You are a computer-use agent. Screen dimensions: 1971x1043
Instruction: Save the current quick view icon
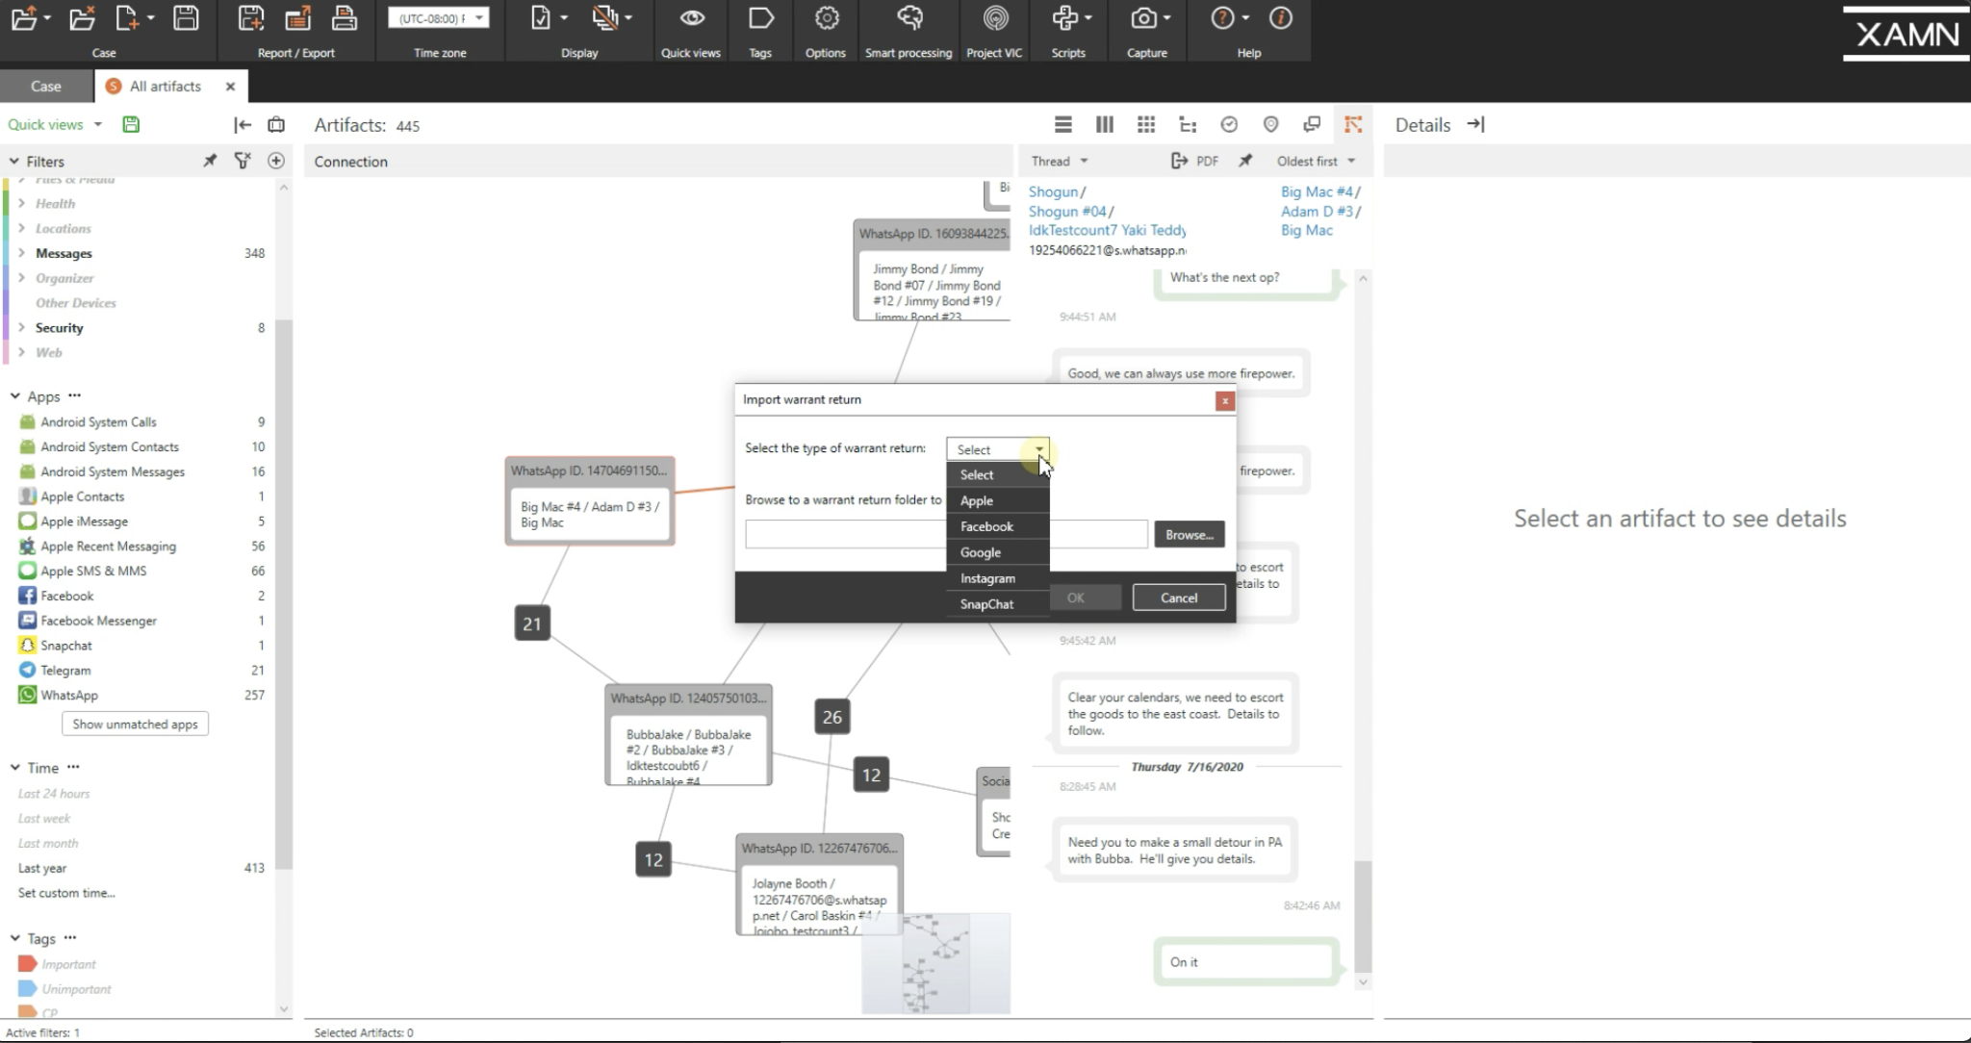[131, 124]
